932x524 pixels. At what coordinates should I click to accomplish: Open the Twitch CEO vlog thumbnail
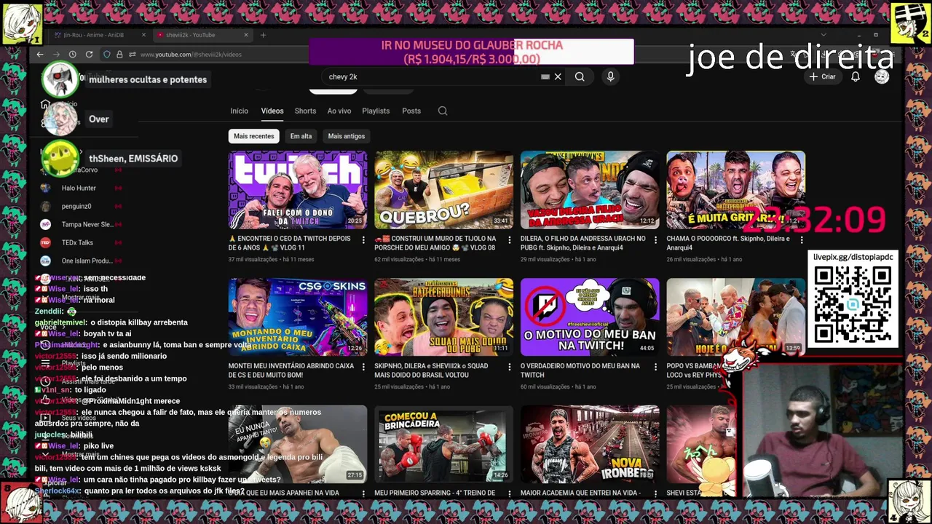pyautogui.click(x=298, y=190)
